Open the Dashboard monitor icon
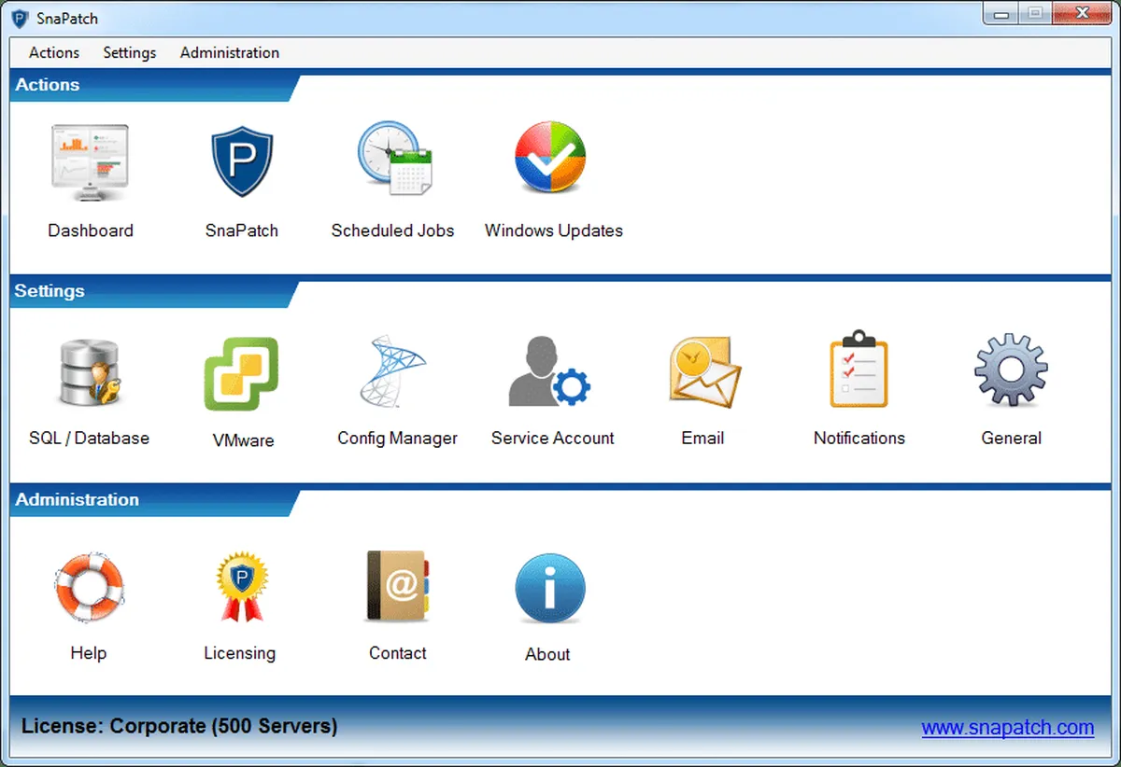Screen dimensions: 1121x767 (90, 163)
